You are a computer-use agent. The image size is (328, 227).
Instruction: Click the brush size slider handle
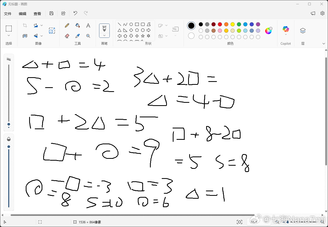9,124
